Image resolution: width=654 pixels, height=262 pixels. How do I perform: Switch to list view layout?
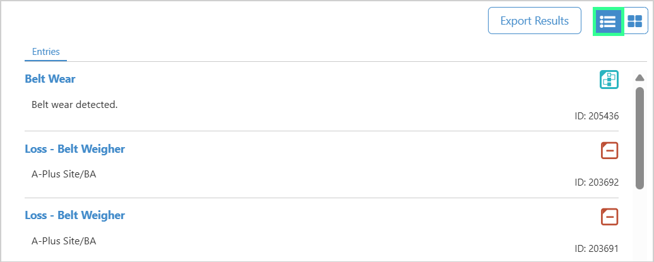608,21
